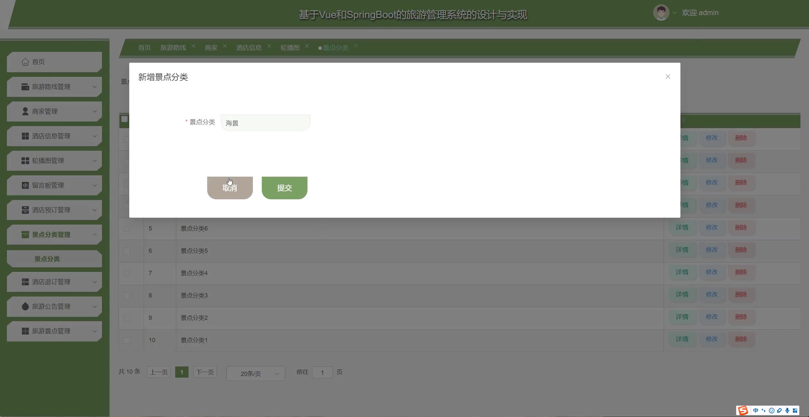Click the 旅游路线管理 wallet icon
Screen dimensions: 809x417
tap(25, 87)
